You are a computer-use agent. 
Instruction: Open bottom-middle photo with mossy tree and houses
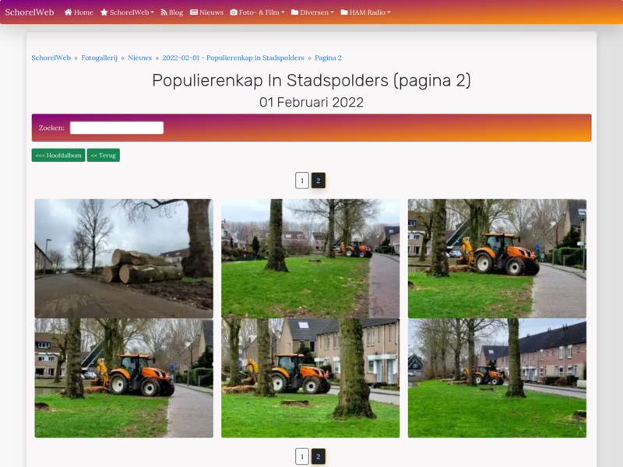(310, 378)
